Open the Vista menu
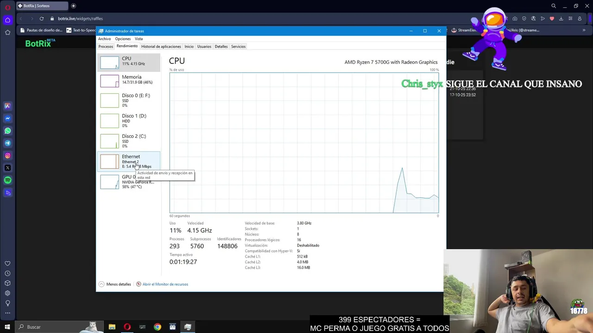593x333 pixels. (x=139, y=39)
